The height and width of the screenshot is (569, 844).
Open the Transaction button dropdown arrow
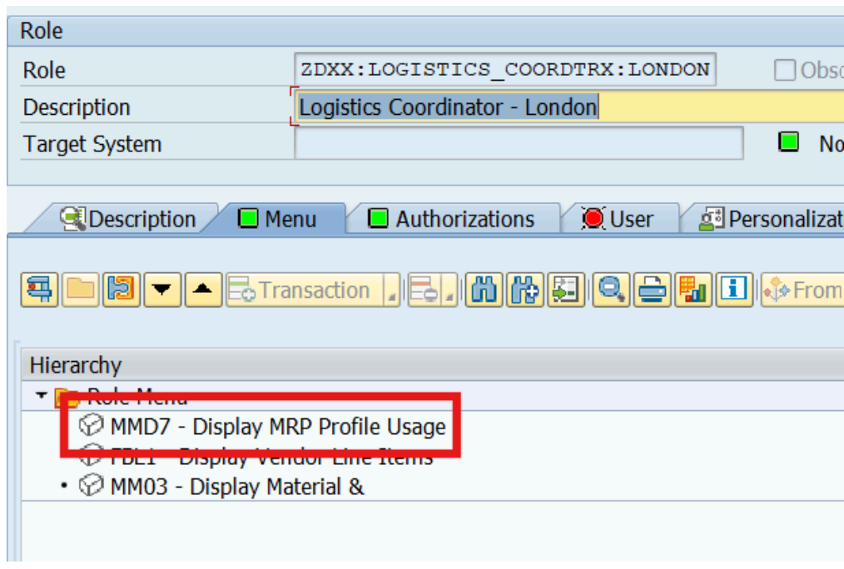pos(391,292)
